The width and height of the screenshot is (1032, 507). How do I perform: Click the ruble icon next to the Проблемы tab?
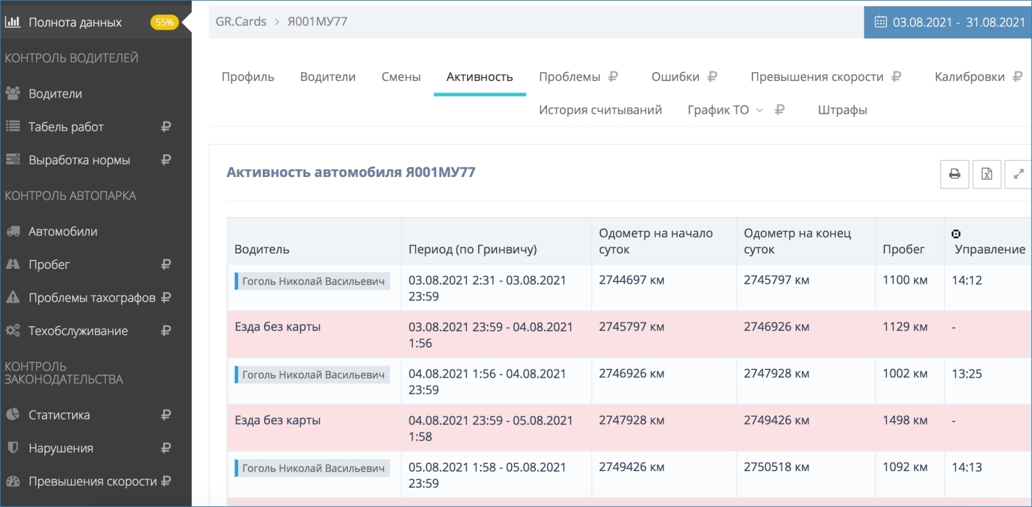[x=613, y=77]
